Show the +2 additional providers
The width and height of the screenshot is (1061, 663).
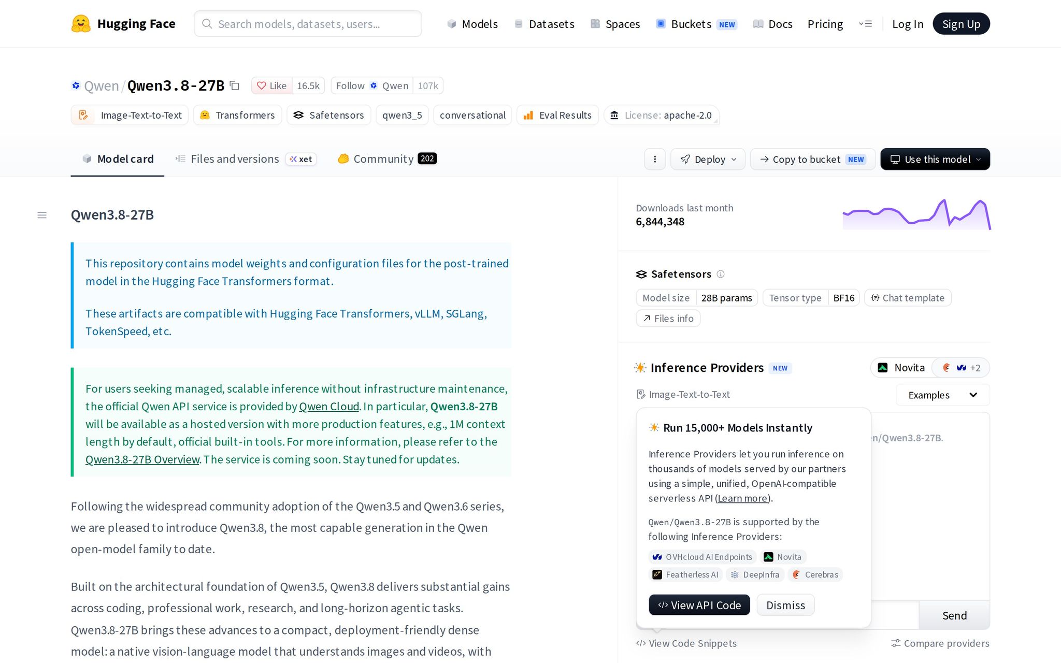[976, 368]
